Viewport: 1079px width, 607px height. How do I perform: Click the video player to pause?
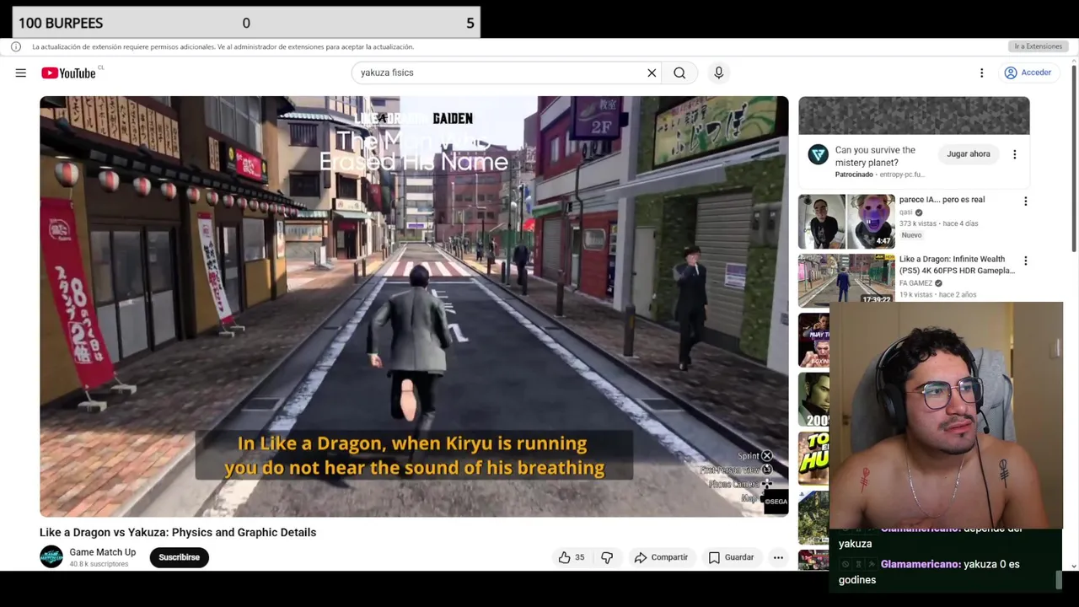414,306
